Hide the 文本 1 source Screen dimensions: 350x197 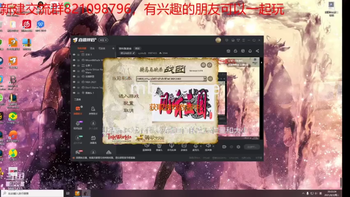click(74, 54)
